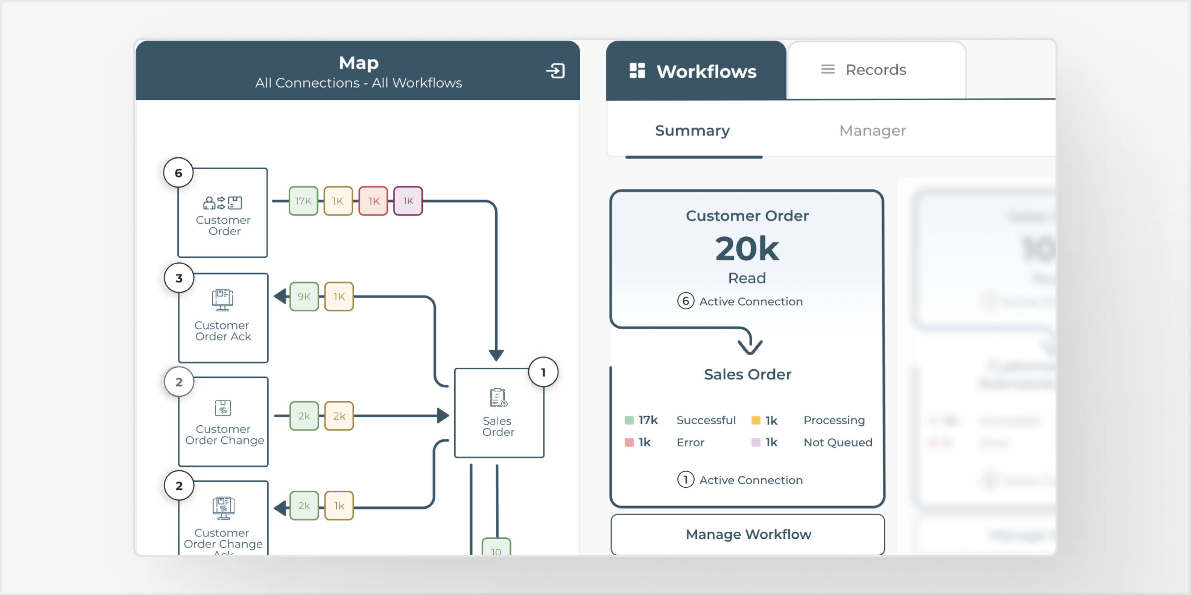The image size is (1191, 595).
Task: Click the green 9K badge
Action: tap(304, 297)
